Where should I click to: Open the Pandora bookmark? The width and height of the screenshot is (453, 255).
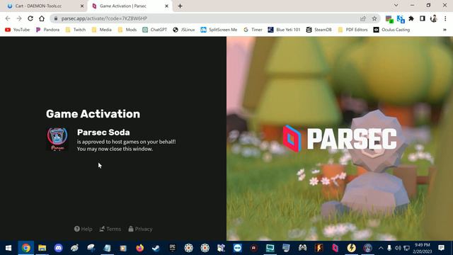pyautogui.click(x=47, y=30)
